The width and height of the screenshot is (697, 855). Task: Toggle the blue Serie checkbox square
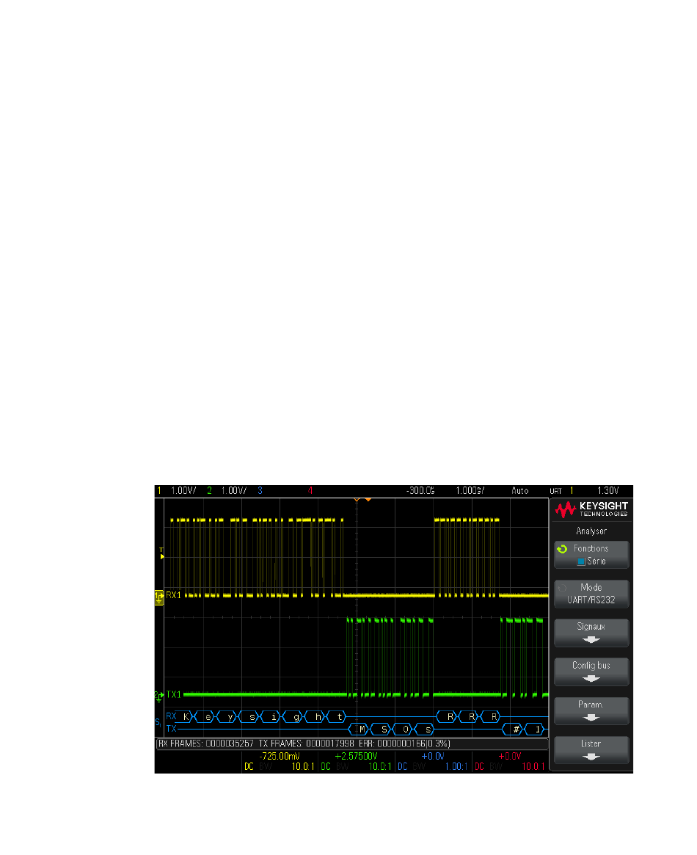coord(581,561)
